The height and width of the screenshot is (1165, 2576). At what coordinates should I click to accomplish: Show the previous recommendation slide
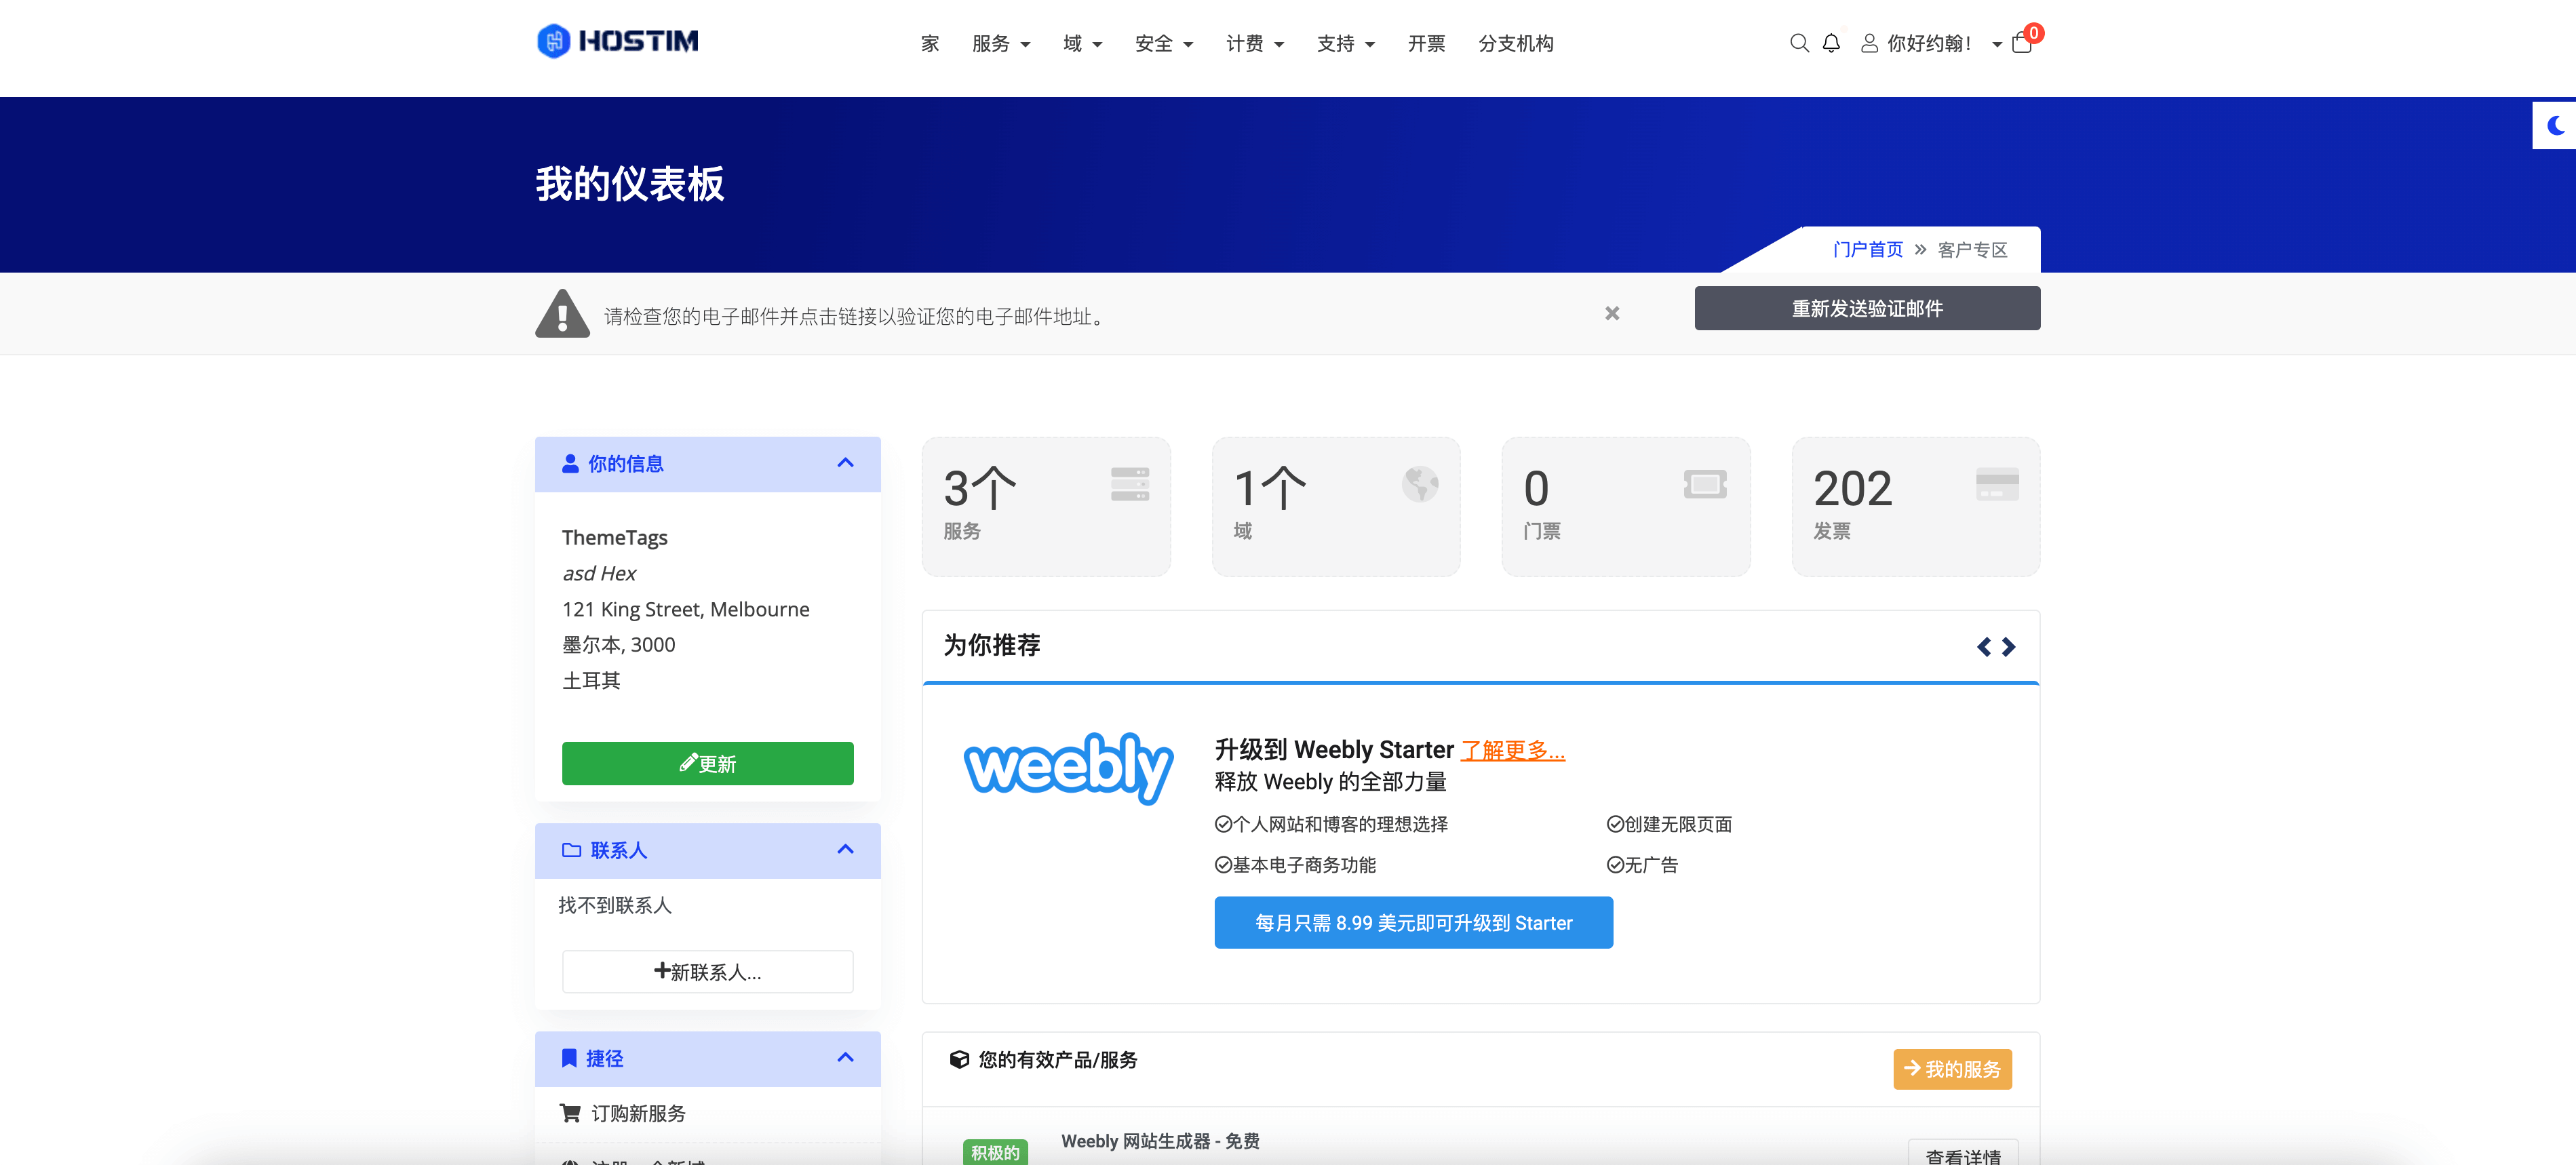point(1984,647)
